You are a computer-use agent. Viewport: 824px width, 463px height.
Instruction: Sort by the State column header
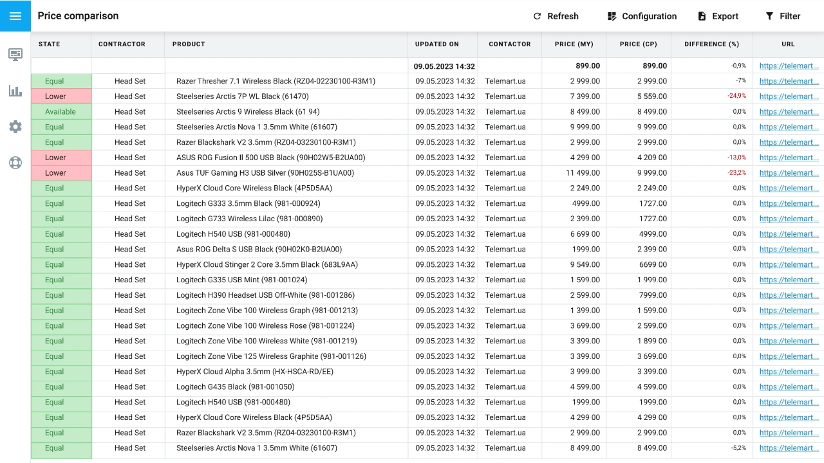pos(50,44)
